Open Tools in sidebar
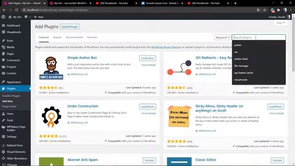This screenshot has width=295, height=166. coord(10,120)
